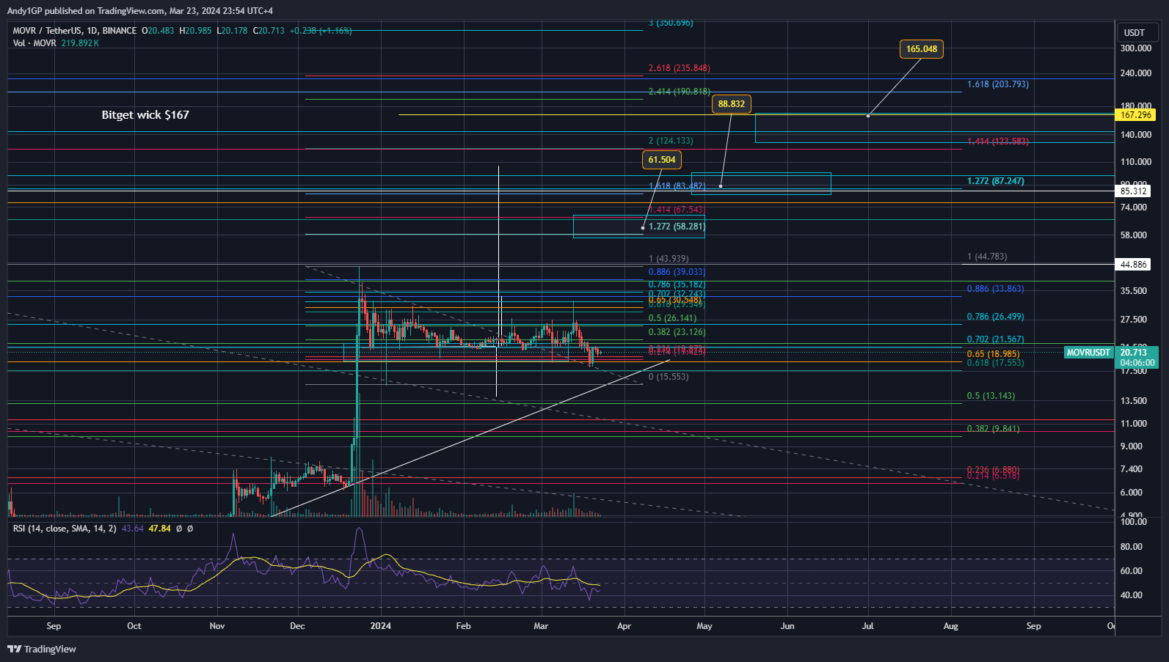Click the Apr label on time axis

point(624,626)
